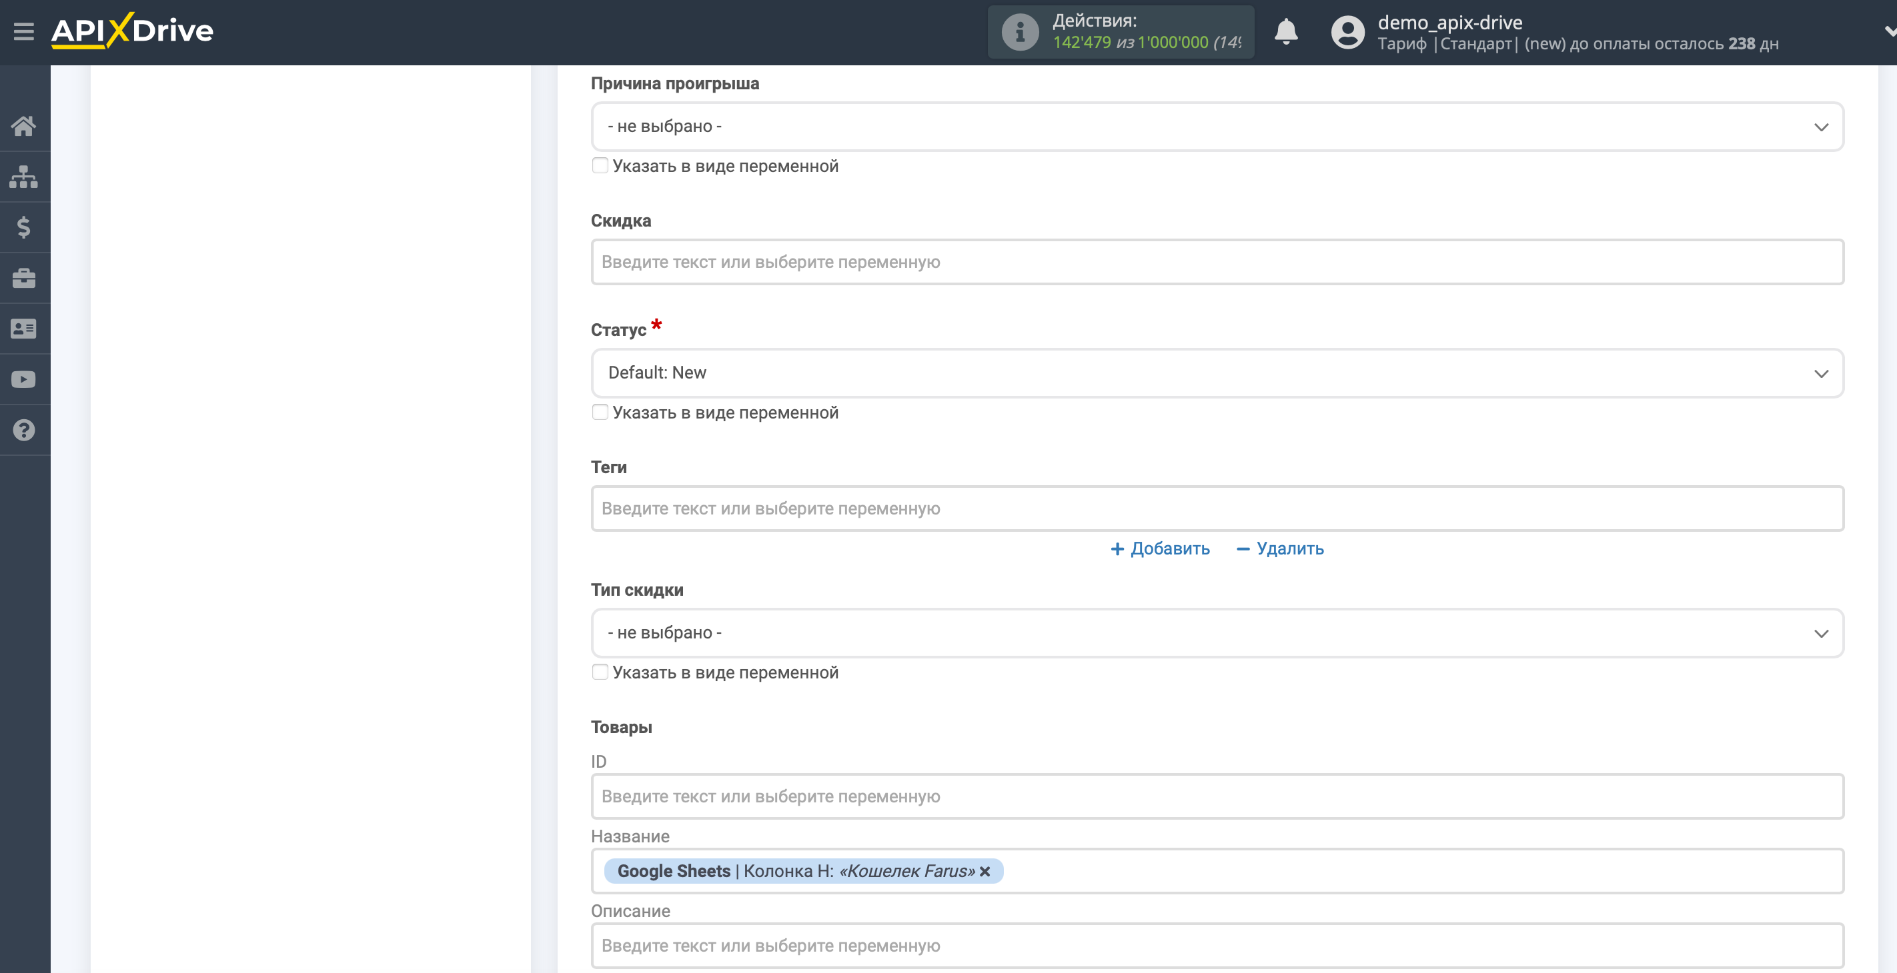Remove the Google Sheets Колонка H variable

point(985,872)
